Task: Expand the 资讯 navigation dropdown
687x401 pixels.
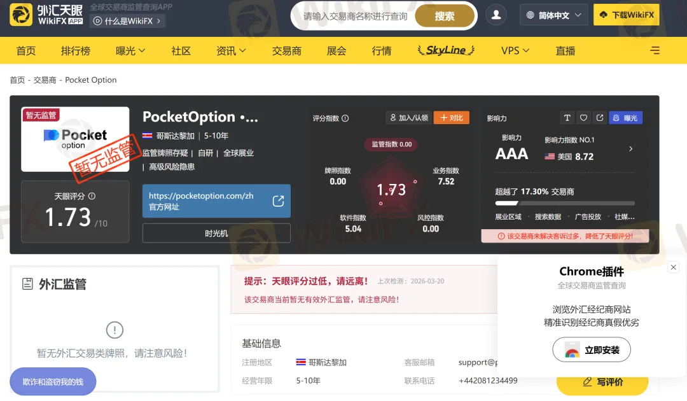Action: tap(231, 51)
